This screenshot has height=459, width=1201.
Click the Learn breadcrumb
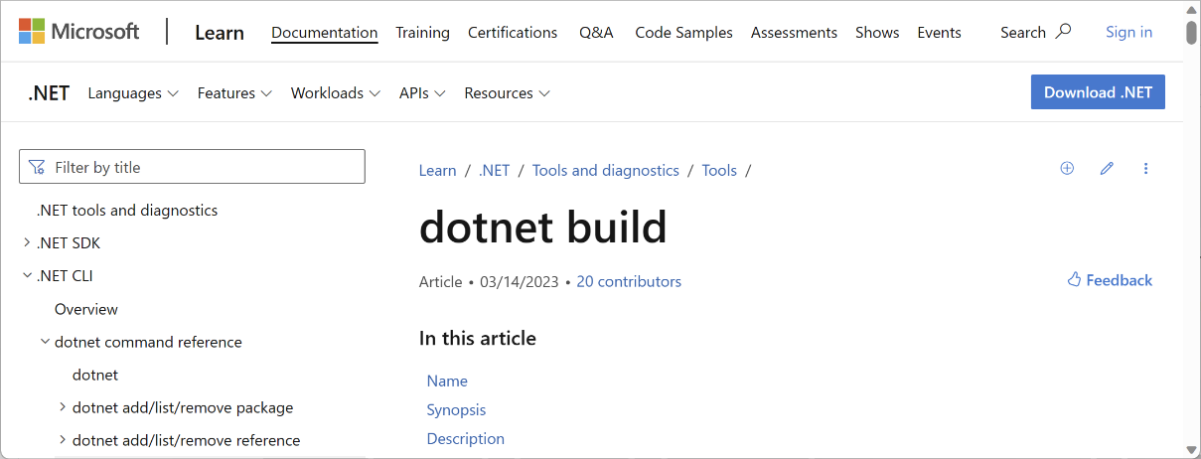(x=437, y=170)
